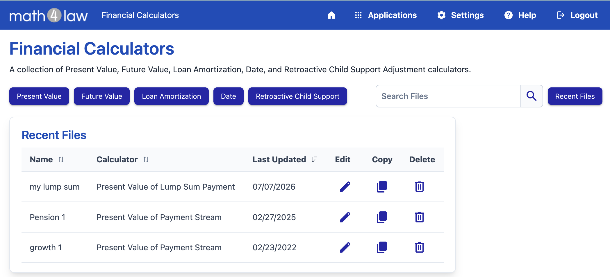Copy the growth 1 file
This screenshot has height=277, width=610.
click(382, 247)
